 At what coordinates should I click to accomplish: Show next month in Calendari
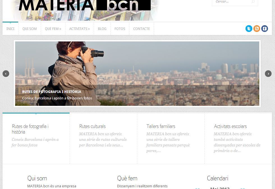click(243, 188)
